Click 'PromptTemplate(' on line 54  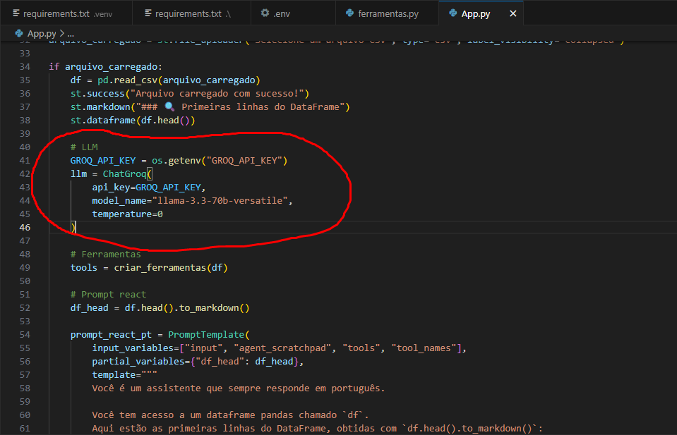pos(208,335)
